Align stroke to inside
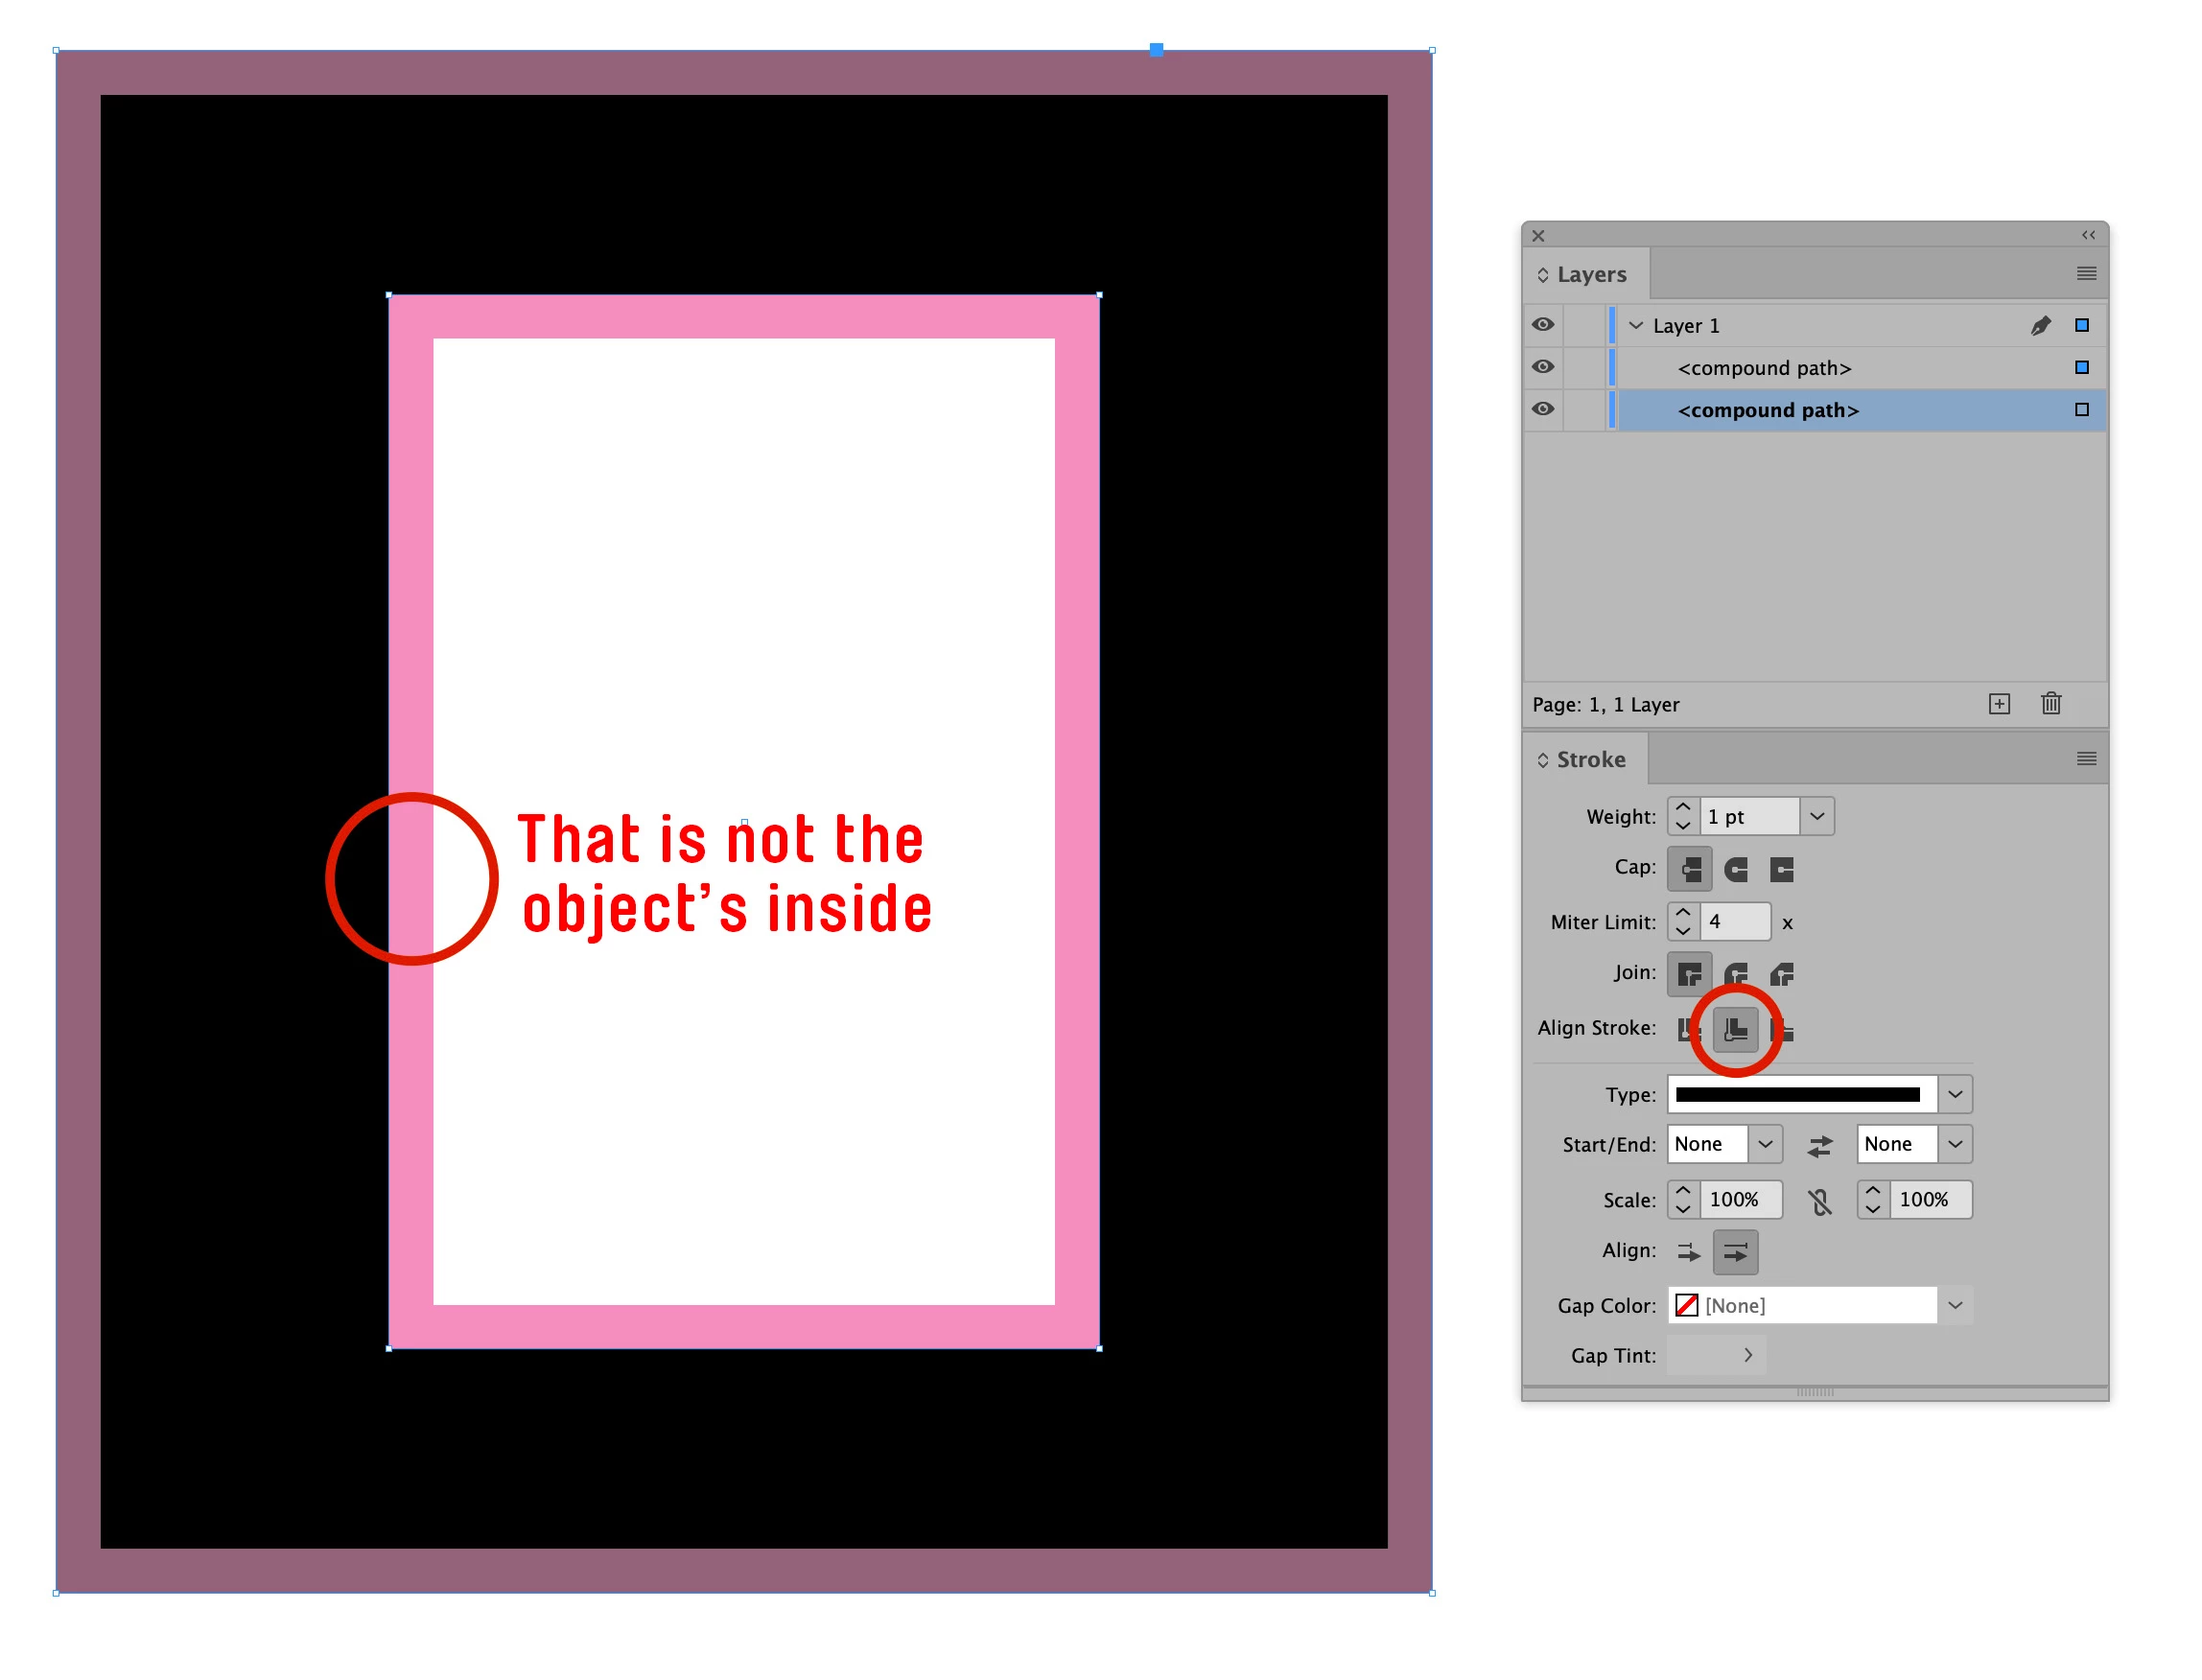This screenshot has height=1680, width=2202. (1735, 1029)
